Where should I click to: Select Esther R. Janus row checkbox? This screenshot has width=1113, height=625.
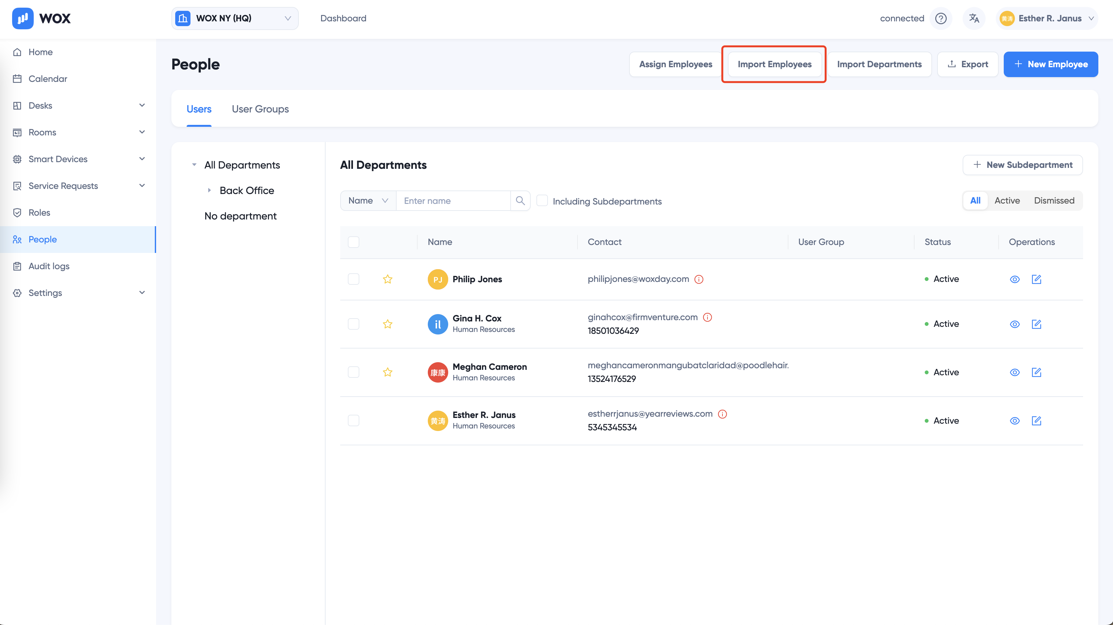coord(354,421)
